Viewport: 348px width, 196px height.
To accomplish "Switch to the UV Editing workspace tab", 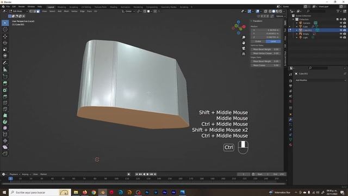I will (86, 7).
